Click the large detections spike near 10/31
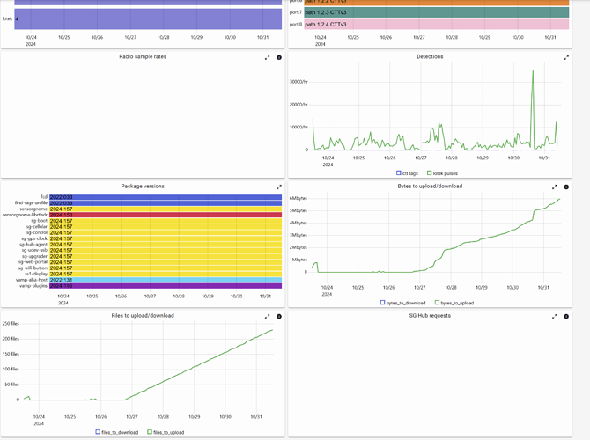Image resolution: width=590 pixels, height=440 pixels. click(533, 75)
